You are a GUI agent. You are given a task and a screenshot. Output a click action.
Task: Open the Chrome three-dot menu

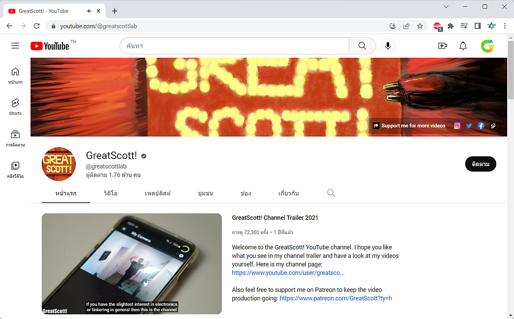(x=505, y=26)
